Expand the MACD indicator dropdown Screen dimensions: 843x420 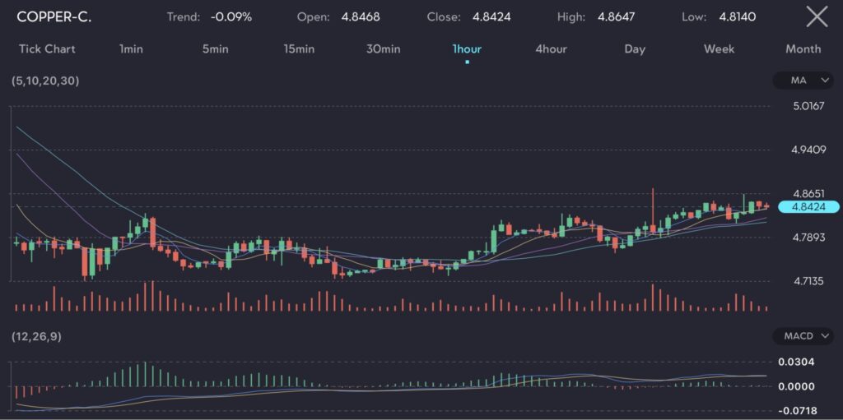[804, 336]
